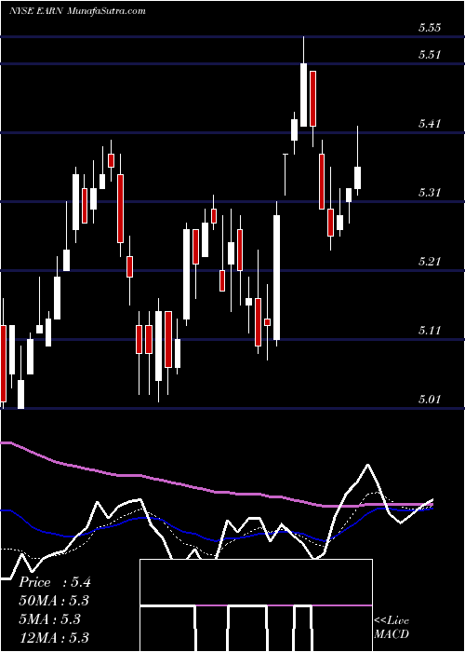Click the Price : 5.4 readout
Image resolution: width=465 pixels, height=652 pixels.
(x=54, y=582)
